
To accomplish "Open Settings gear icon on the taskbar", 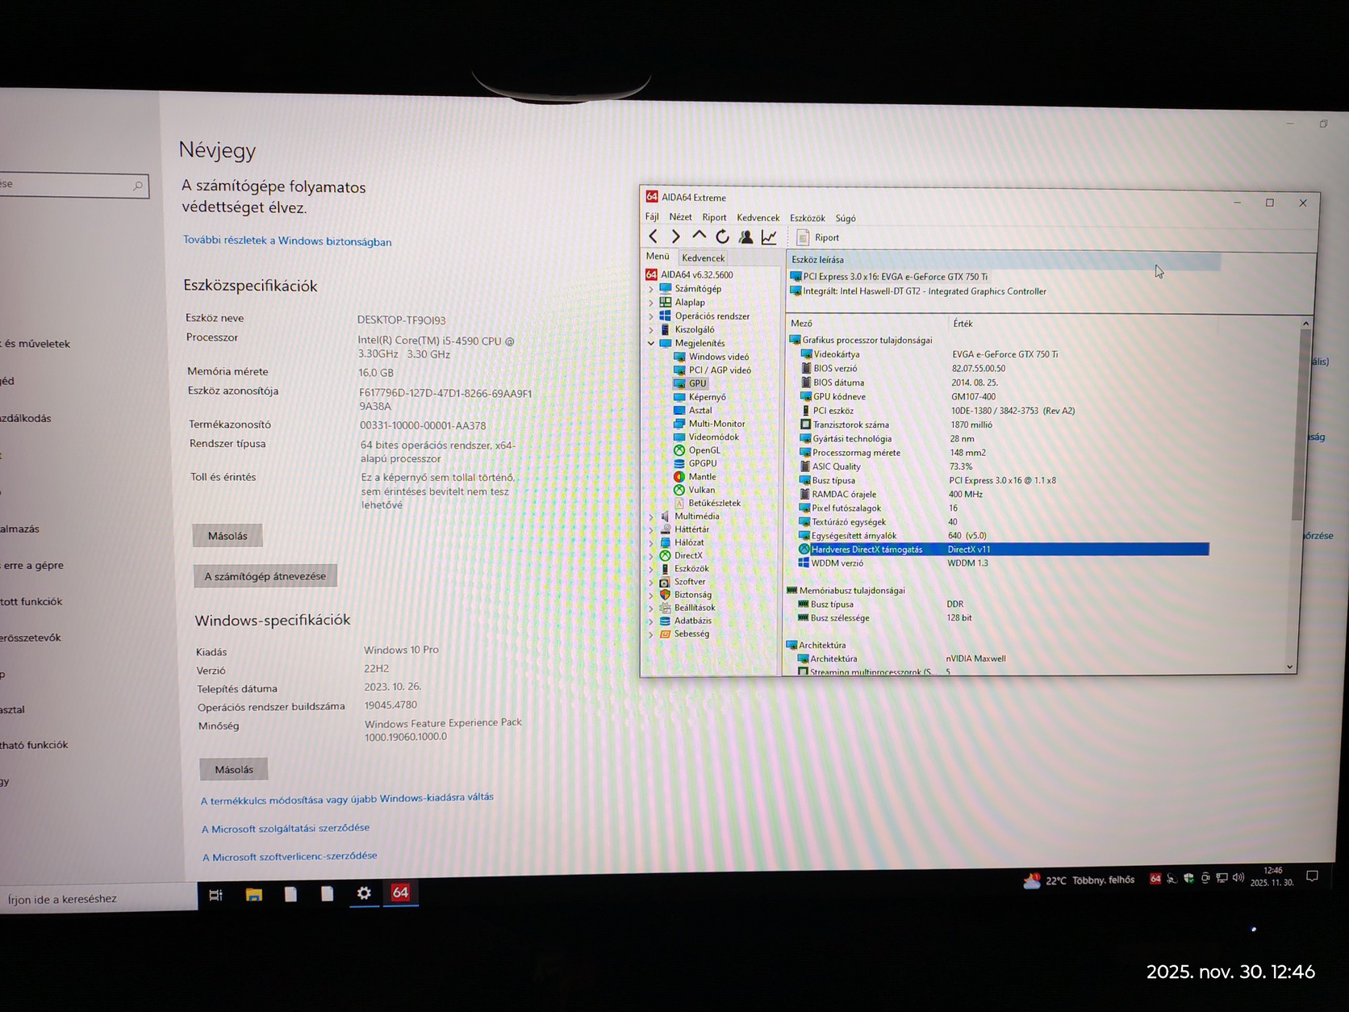I will pyautogui.click(x=364, y=893).
